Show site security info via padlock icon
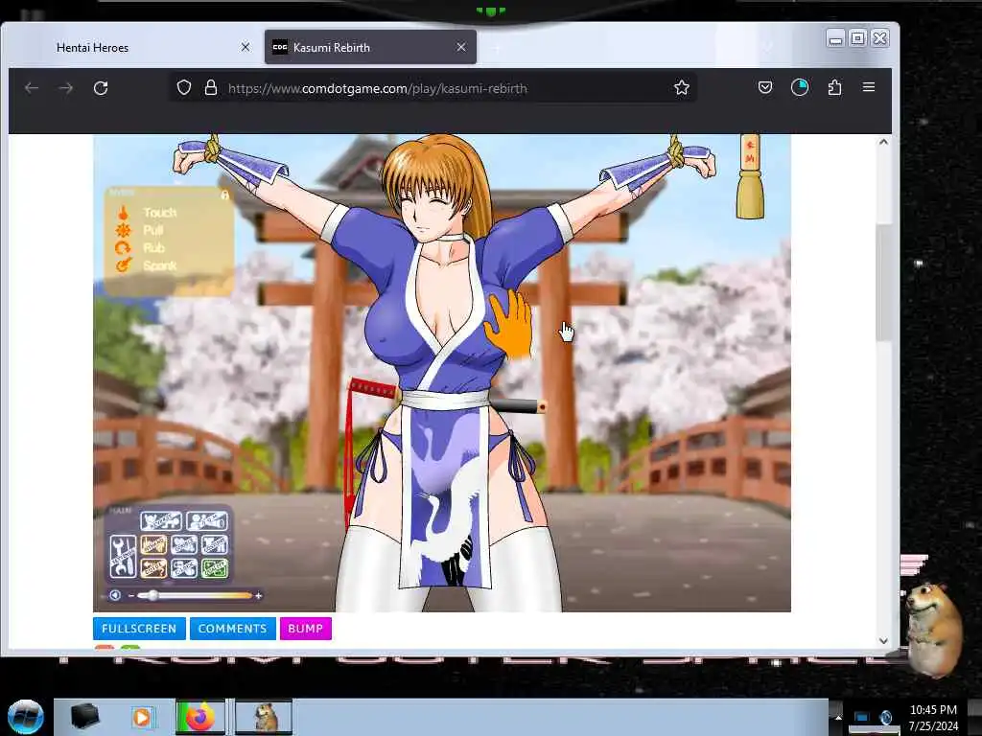Screen dimensions: 982x736 click(211, 87)
